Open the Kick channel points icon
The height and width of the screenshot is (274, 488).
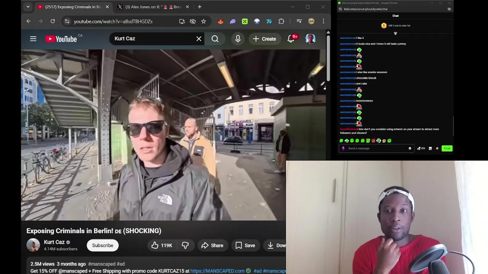421,148
